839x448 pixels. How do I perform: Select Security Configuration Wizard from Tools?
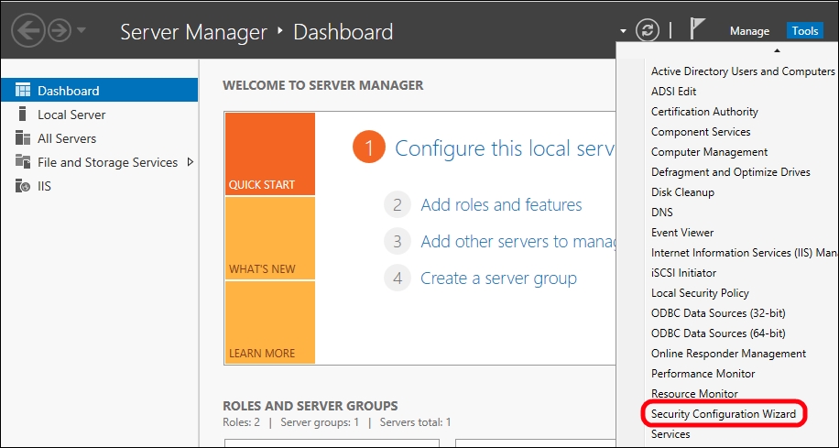724,414
